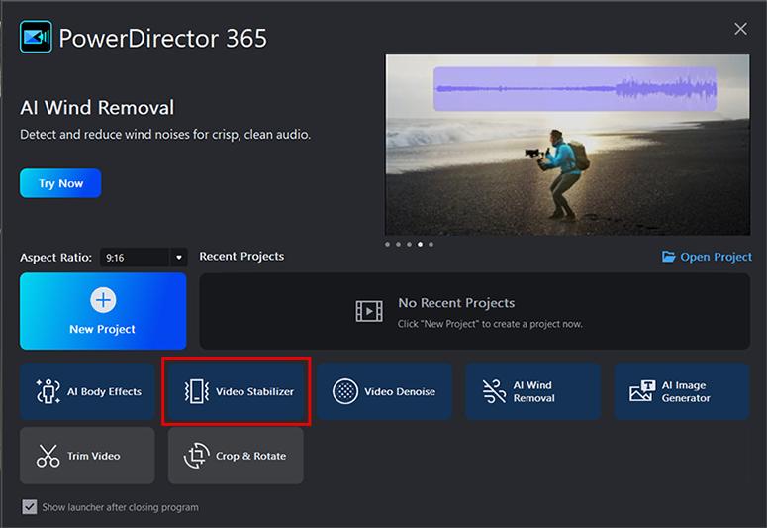Viewport: 767px width, 528px height.
Task: Open the Video Stabilizer tool
Action: [x=236, y=391]
